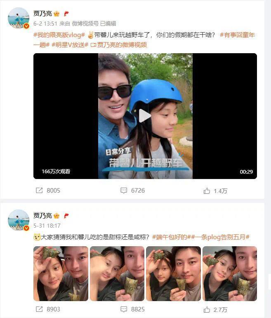Screen dimensions: 271x318
Task: Click 贾乃亮 username on second post
Action: 43,215
